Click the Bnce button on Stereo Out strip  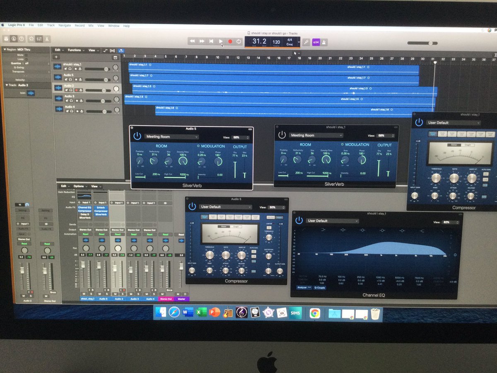(x=169, y=290)
